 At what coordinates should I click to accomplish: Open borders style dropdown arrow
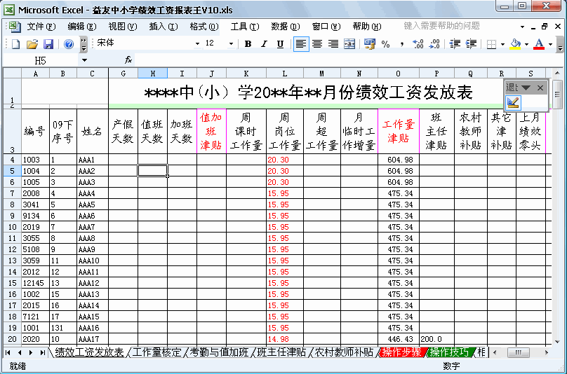tap(502, 44)
